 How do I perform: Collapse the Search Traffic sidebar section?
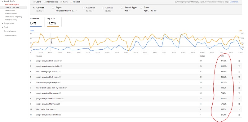point(2,1)
